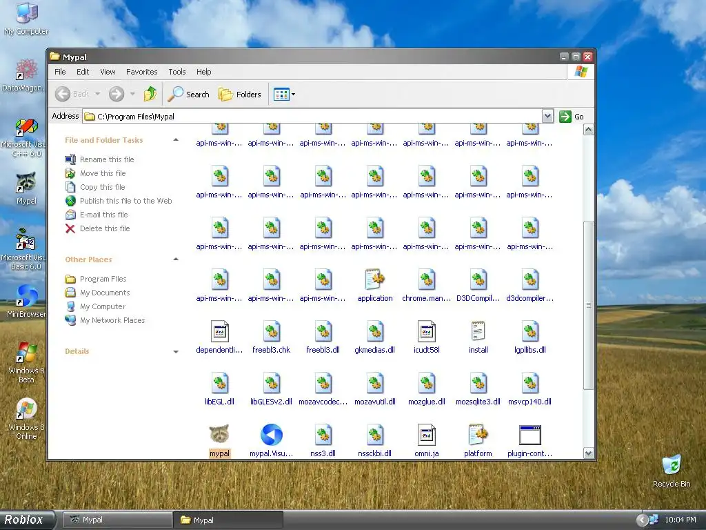The width and height of the screenshot is (706, 530).
Task: Select the platform configuration file
Action: (478, 440)
